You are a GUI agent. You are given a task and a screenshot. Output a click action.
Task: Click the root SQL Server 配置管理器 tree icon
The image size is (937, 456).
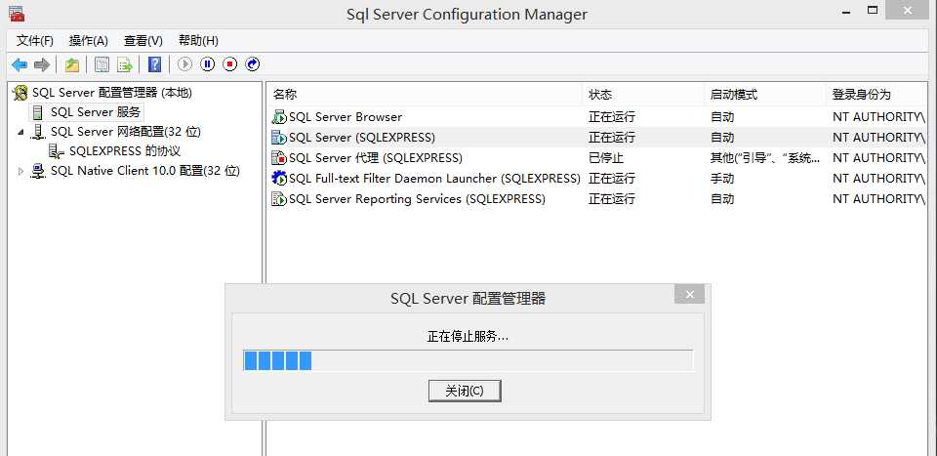[x=20, y=93]
